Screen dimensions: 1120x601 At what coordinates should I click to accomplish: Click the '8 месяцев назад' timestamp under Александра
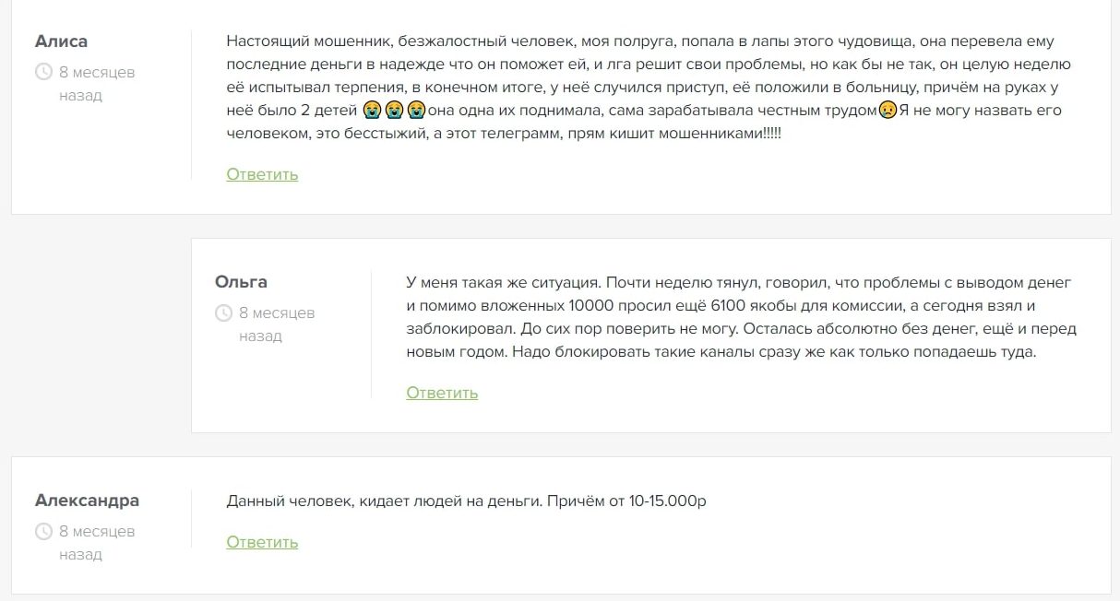click(x=97, y=543)
